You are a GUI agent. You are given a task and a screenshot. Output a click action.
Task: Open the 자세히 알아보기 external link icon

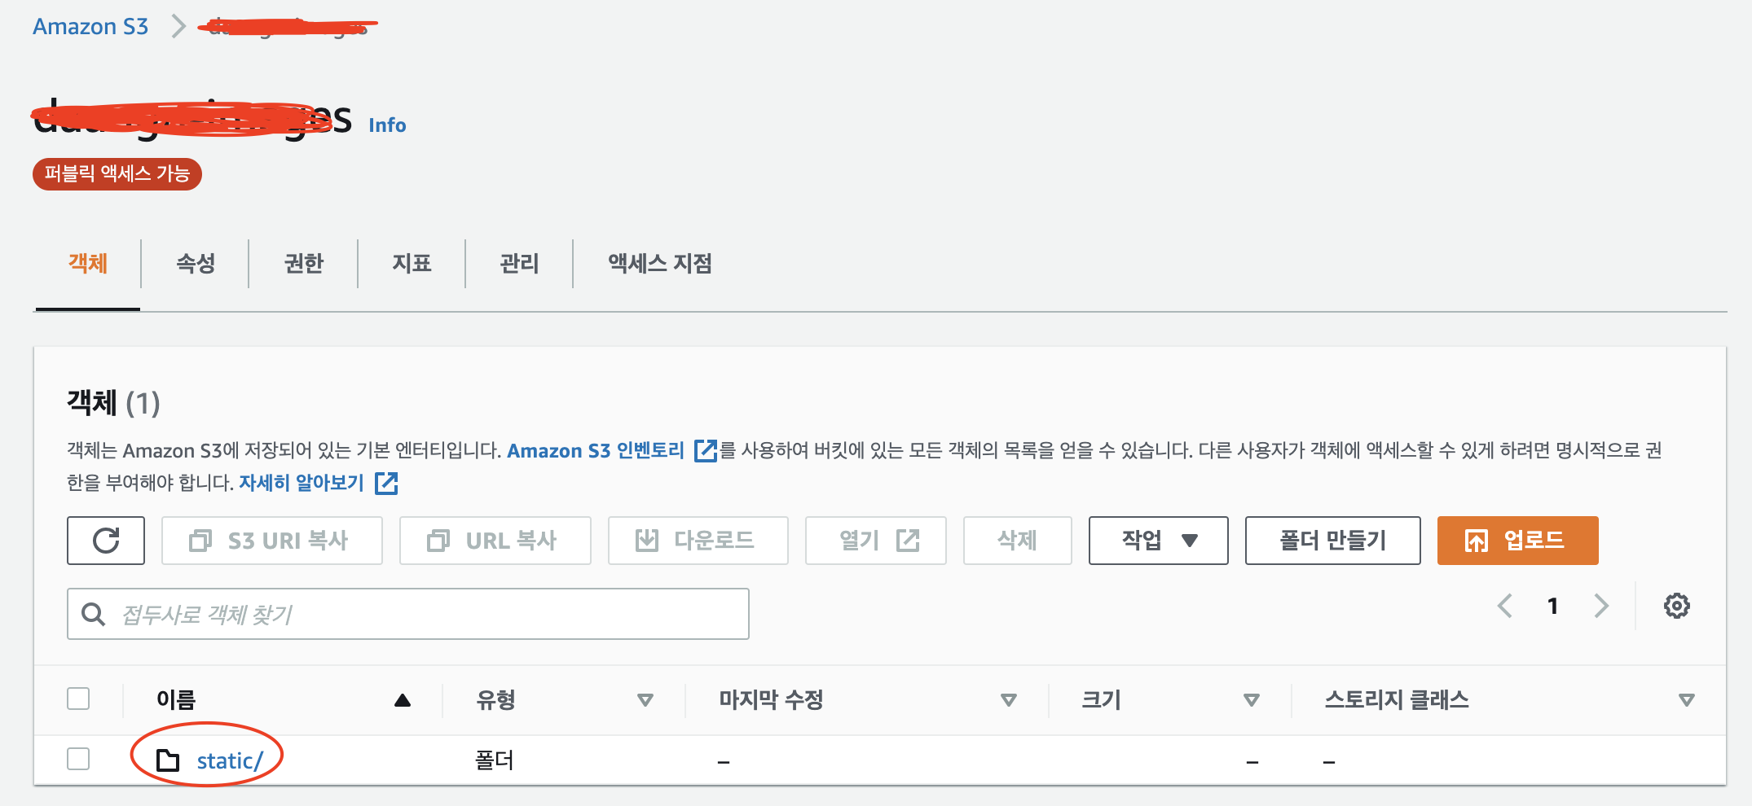[x=385, y=484]
